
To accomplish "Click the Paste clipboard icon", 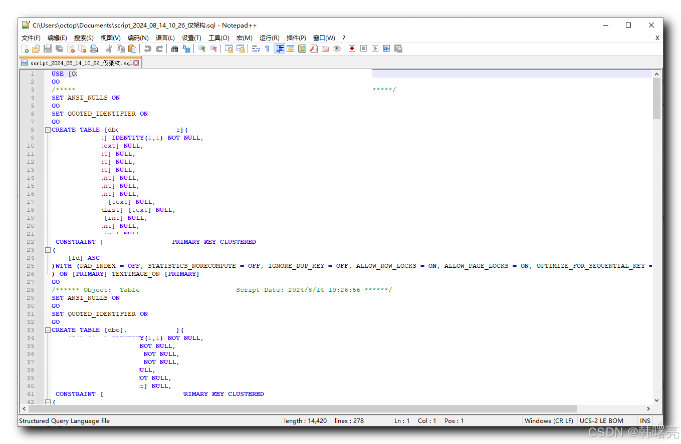I will 132,49.
